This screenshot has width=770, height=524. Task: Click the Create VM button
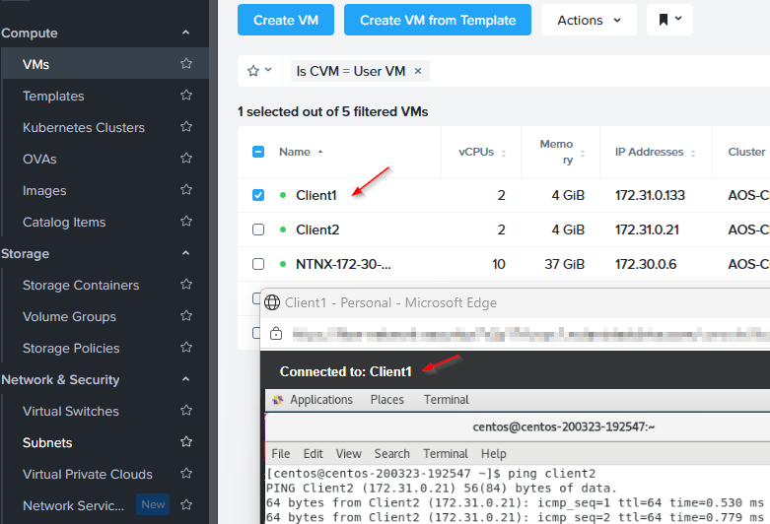[x=286, y=20]
